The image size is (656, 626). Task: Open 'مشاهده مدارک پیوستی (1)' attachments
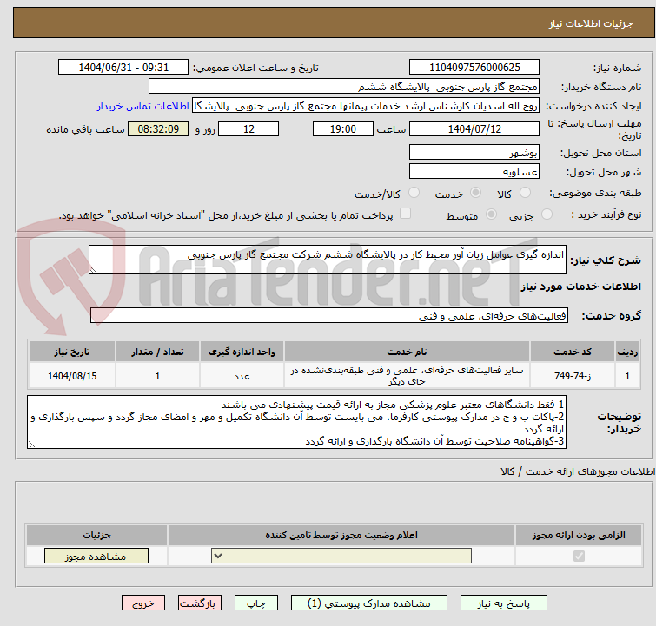tap(369, 603)
